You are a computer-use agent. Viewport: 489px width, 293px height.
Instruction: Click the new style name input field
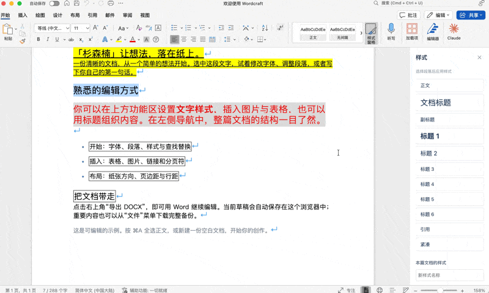coord(449,275)
